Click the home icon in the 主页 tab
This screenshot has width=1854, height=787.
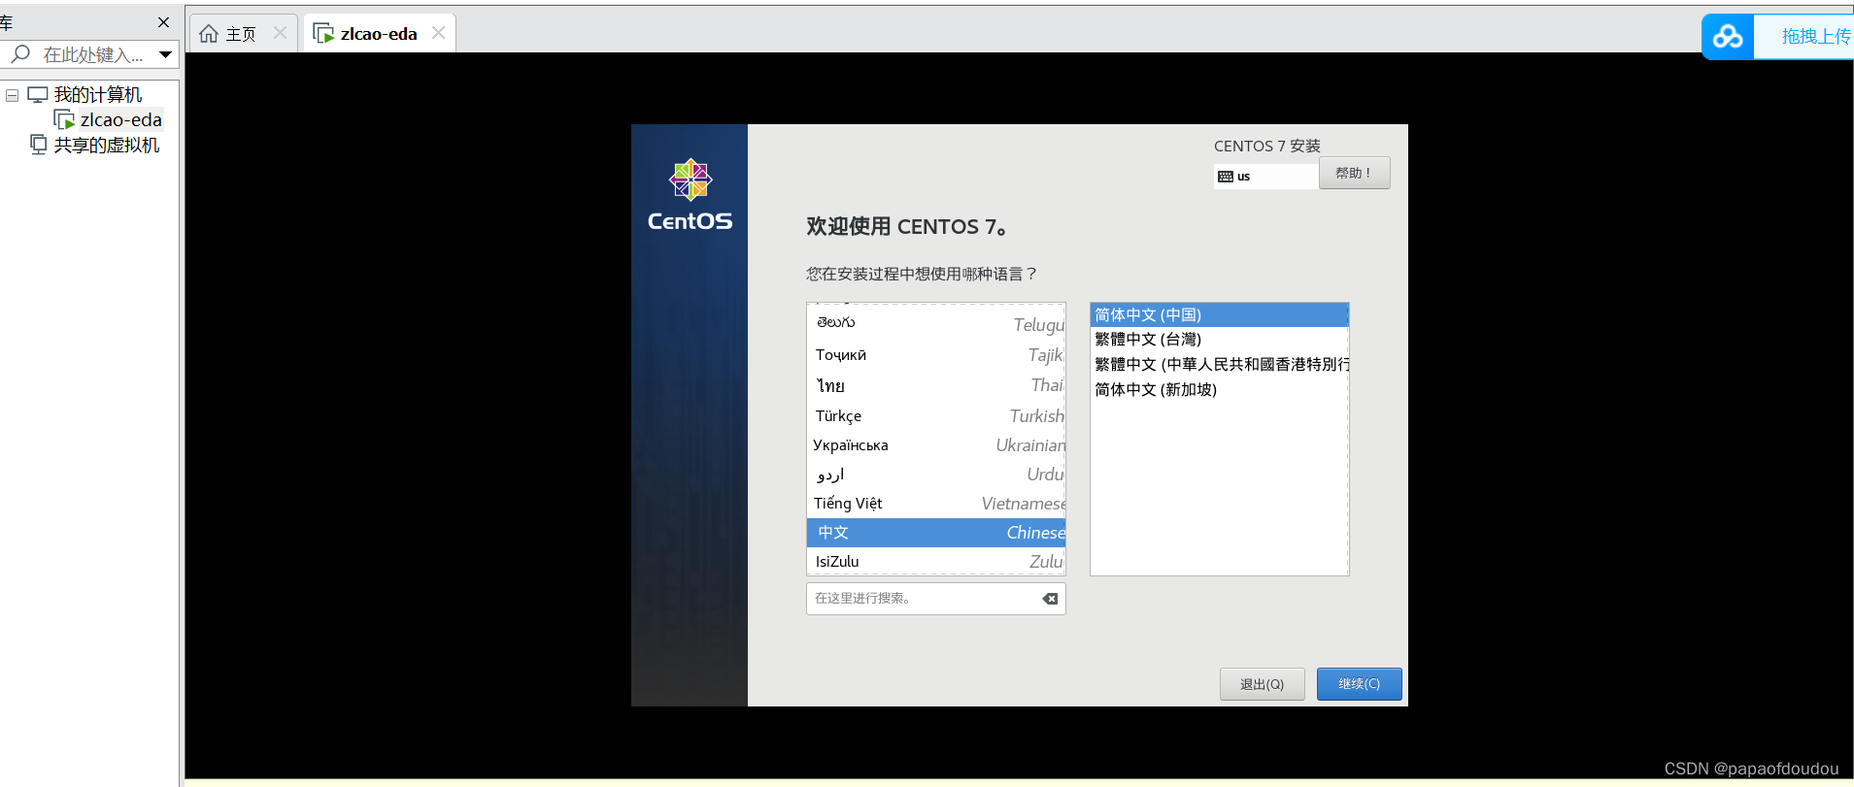pyautogui.click(x=208, y=34)
